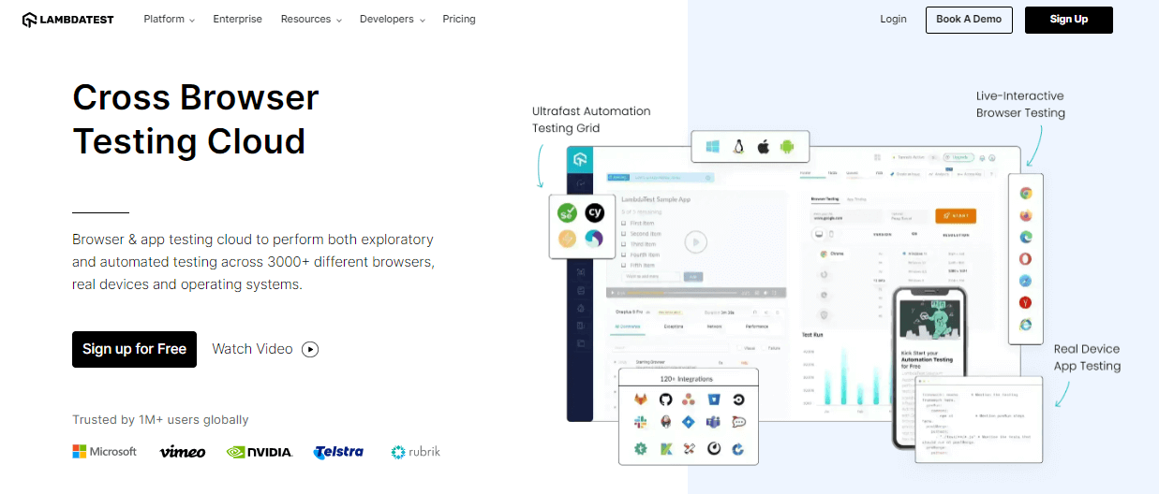This screenshot has height=494, width=1159.
Task: Click the Asana three-dots icon
Action: pos(690,399)
